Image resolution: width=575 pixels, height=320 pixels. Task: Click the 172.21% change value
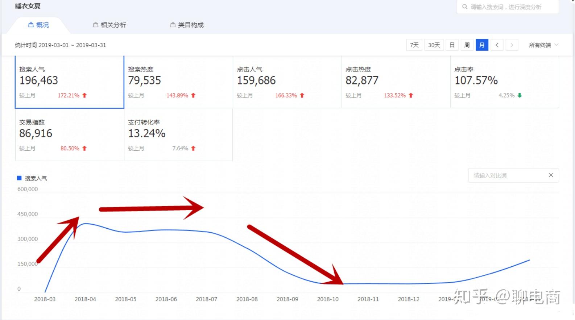tap(69, 95)
